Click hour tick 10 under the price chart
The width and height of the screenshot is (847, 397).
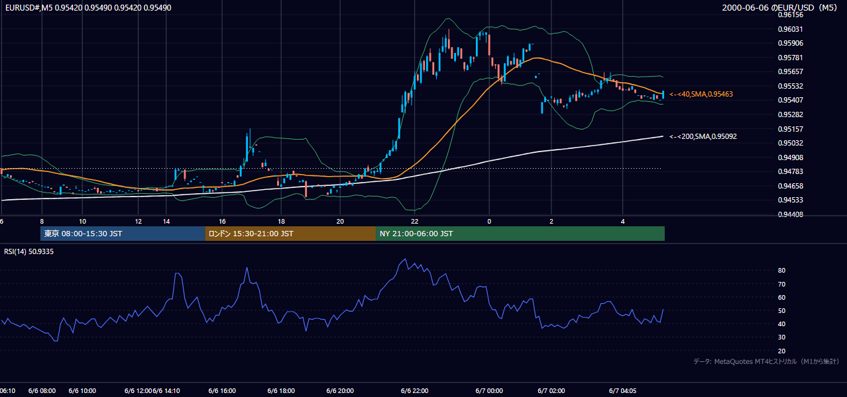coord(82,221)
